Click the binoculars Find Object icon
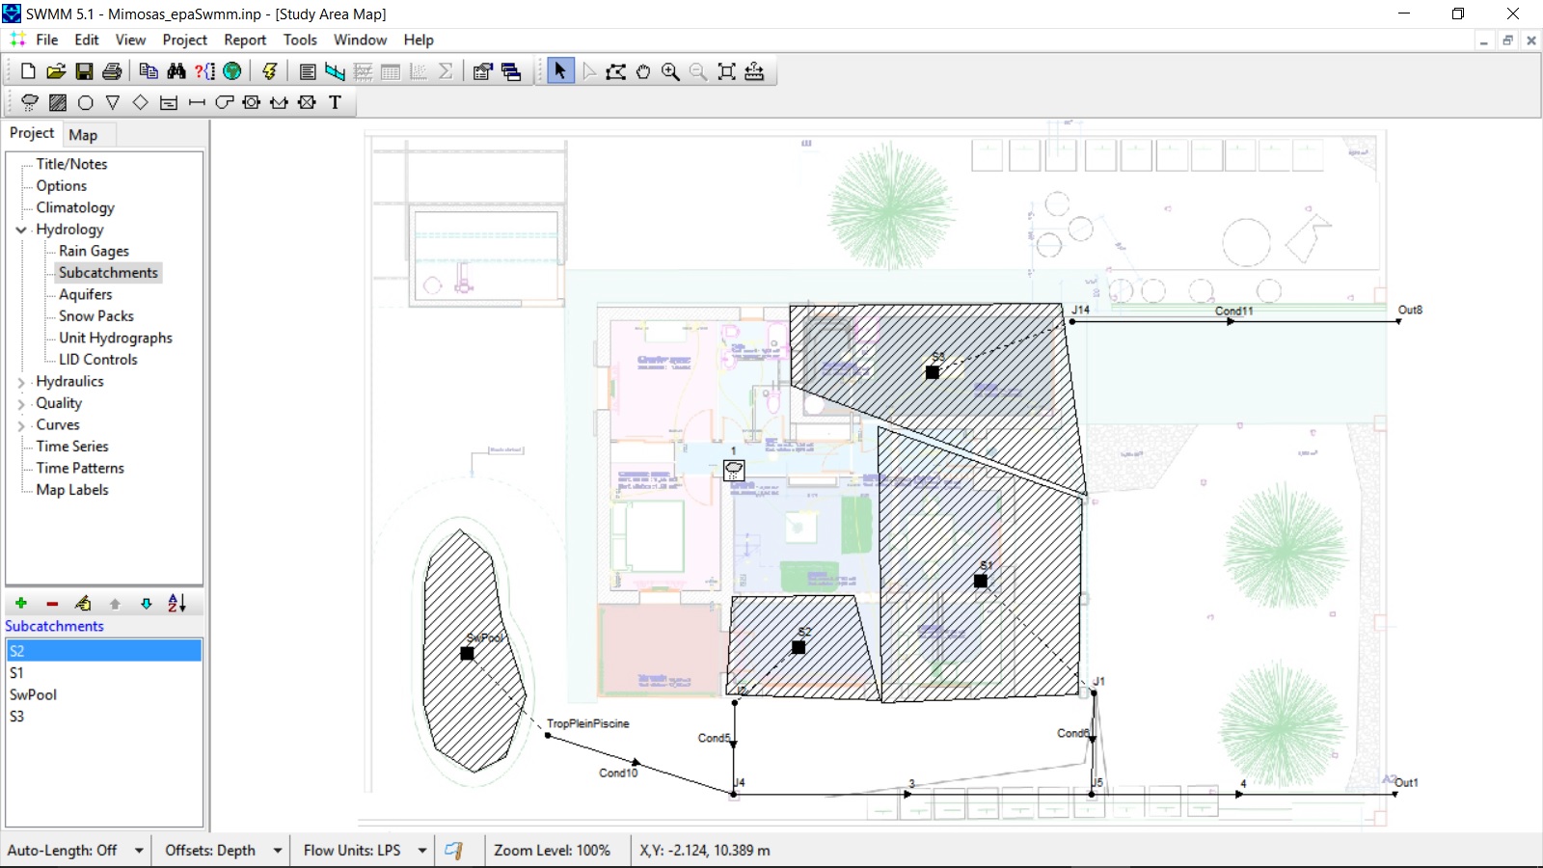The width and height of the screenshot is (1543, 868). coord(176,71)
